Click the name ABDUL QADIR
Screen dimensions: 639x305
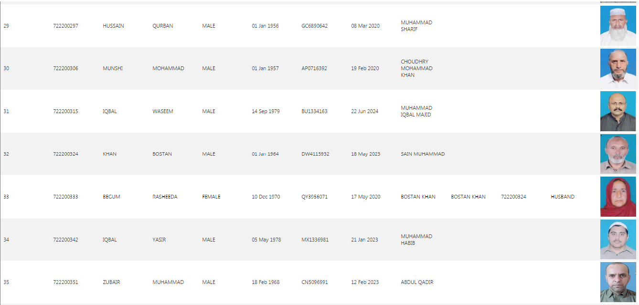click(417, 282)
